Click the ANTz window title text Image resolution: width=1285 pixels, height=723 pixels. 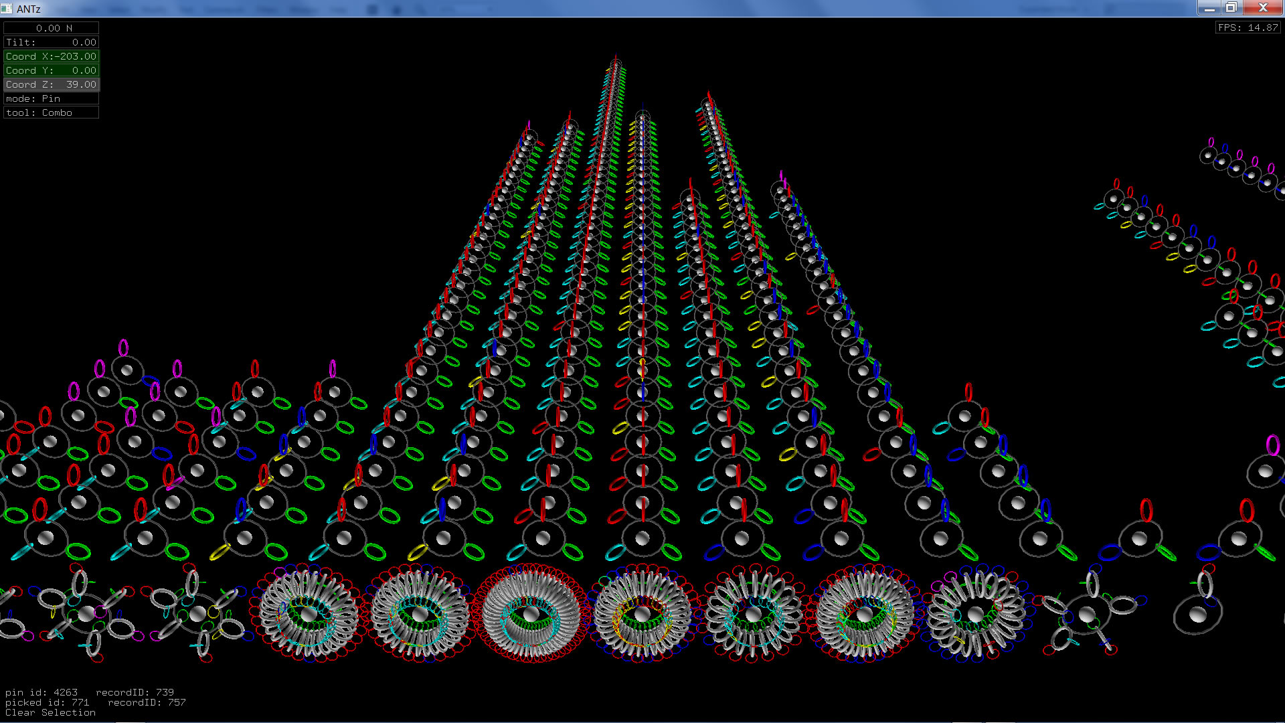(29, 9)
